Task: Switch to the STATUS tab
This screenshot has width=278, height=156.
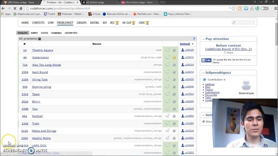Action: [x=44, y=33]
